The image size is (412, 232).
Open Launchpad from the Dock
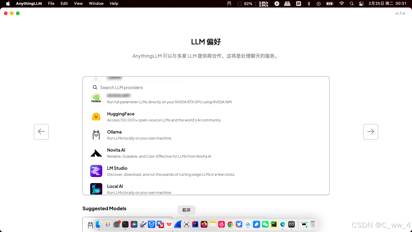click(x=108, y=224)
